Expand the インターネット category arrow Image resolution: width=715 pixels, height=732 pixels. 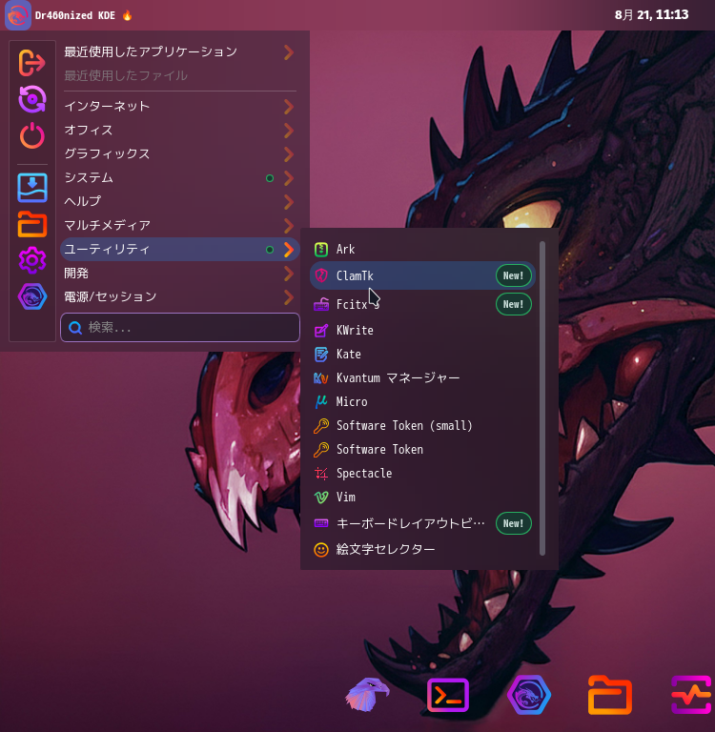(x=289, y=107)
